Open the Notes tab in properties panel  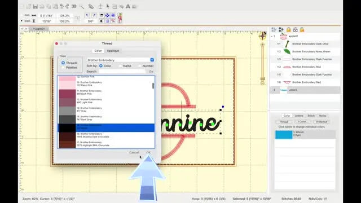[323, 116]
